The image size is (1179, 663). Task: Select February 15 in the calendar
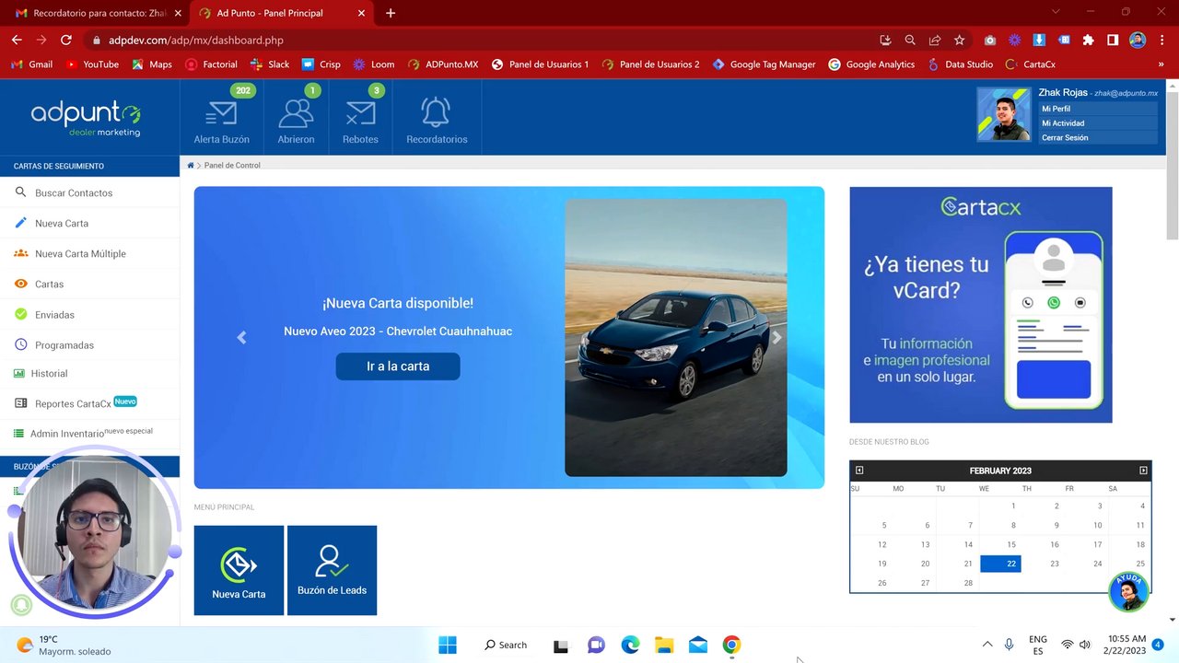(1013, 544)
